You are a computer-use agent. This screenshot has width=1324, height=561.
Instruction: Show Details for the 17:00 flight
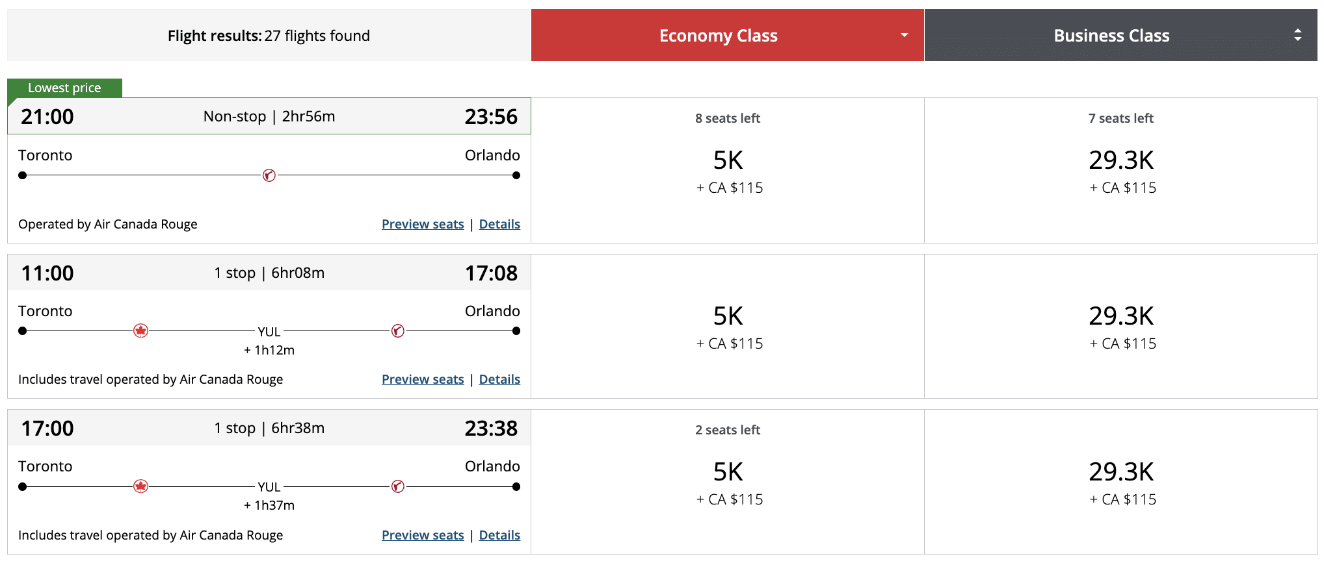tap(499, 535)
